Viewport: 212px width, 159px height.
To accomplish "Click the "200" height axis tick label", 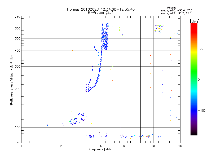I will pos(18,89).
